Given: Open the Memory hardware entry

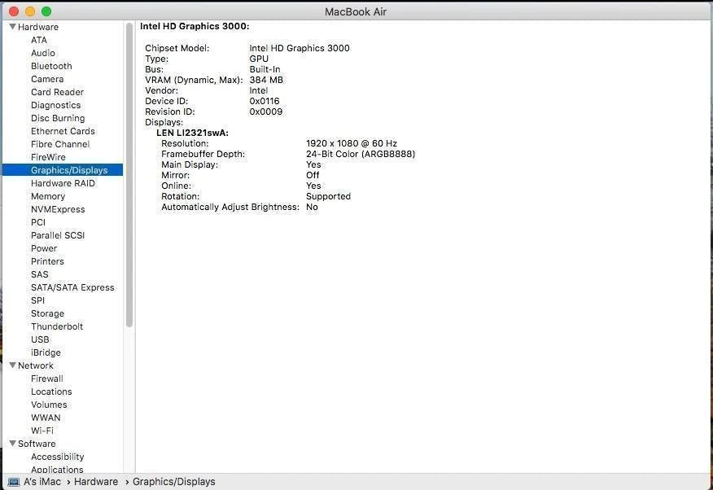Looking at the screenshot, I should click(x=48, y=196).
